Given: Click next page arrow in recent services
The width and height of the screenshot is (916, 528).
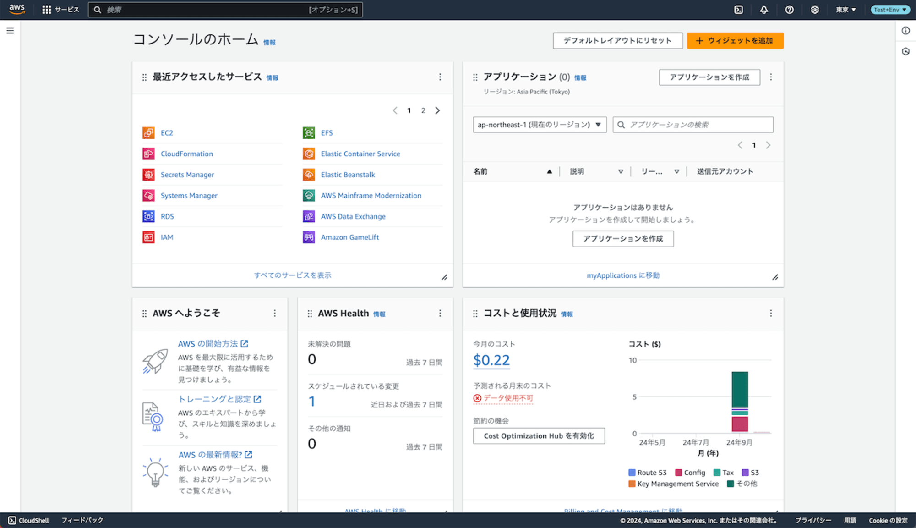Looking at the screenshot, I should pyautogui.click(x=437, y=110).
